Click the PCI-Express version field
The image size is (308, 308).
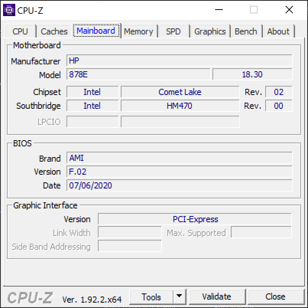pyautogui.click(x=195, y=219)
